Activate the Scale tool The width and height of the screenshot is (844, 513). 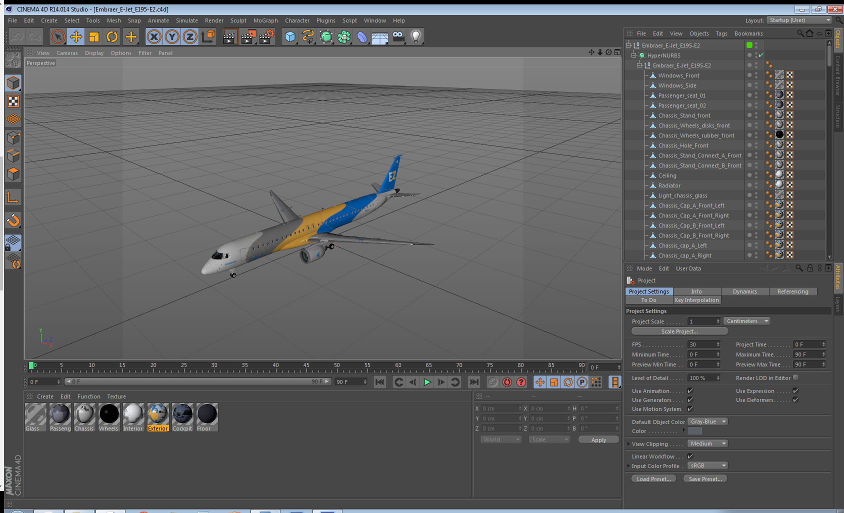[94, 36]
